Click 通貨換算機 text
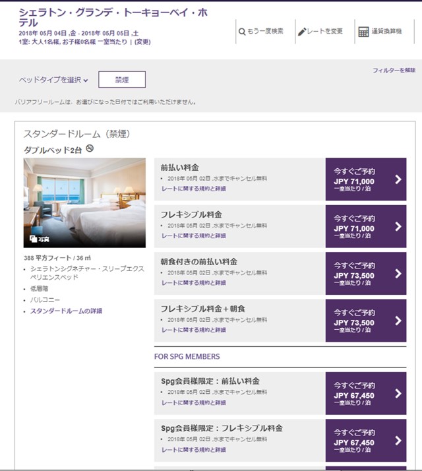 (x=386, y=31)
